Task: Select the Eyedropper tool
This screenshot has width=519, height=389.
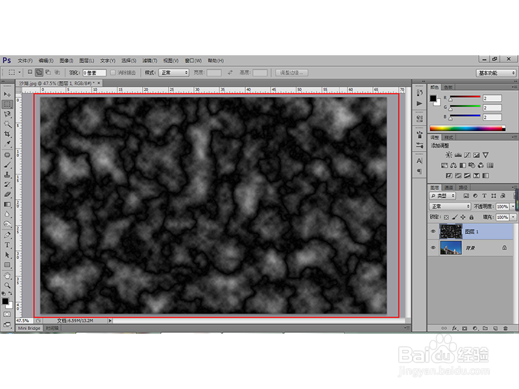Action: pyautogui.click(x=7, y=144)
